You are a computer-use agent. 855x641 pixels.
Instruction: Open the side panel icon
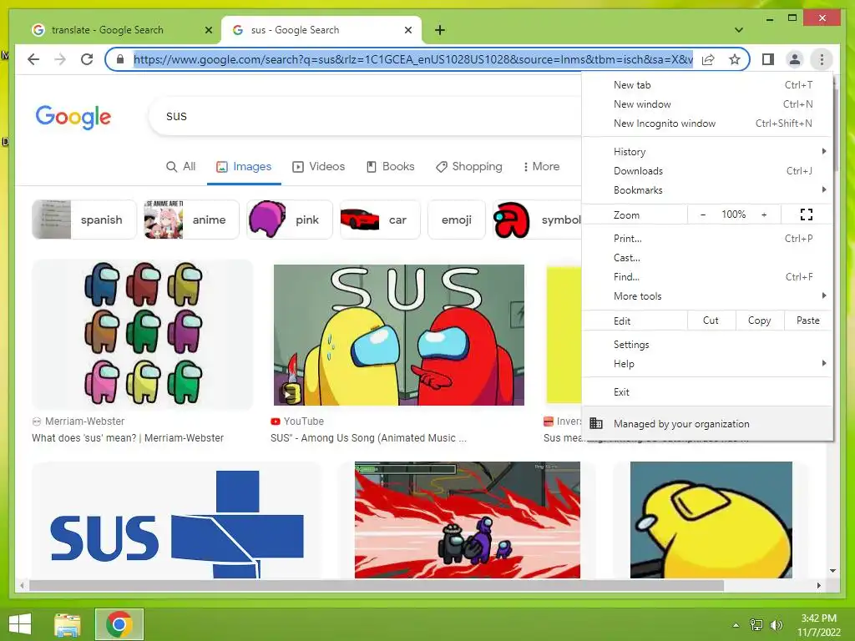tap(768, 59)
